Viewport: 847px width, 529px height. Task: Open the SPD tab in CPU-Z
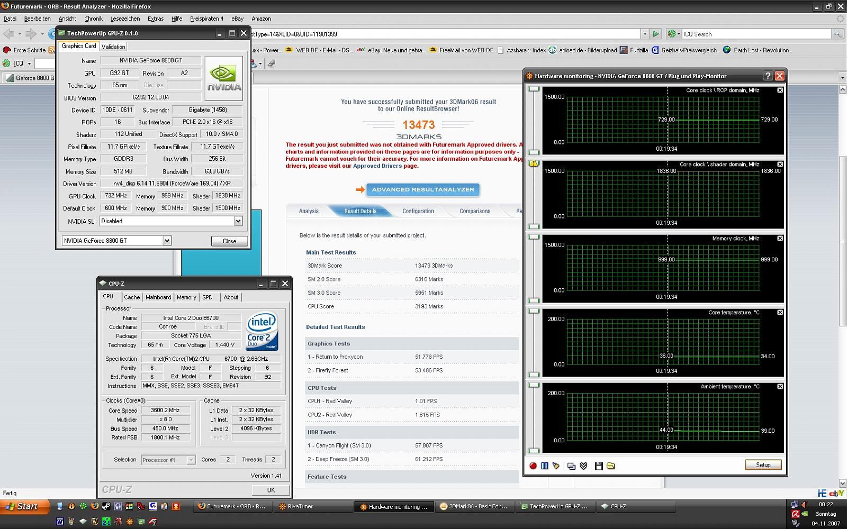[208, 297]
